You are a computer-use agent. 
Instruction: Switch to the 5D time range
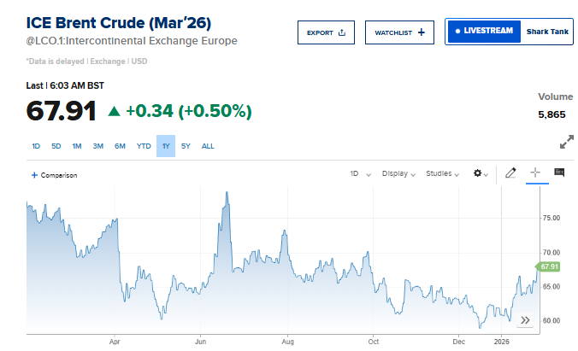[56, 146]
